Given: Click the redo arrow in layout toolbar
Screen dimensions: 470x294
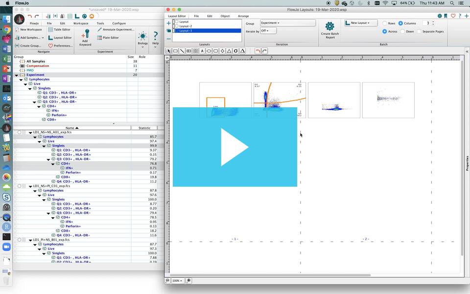Looking at the screenshot, I should [x=264, y=51].
